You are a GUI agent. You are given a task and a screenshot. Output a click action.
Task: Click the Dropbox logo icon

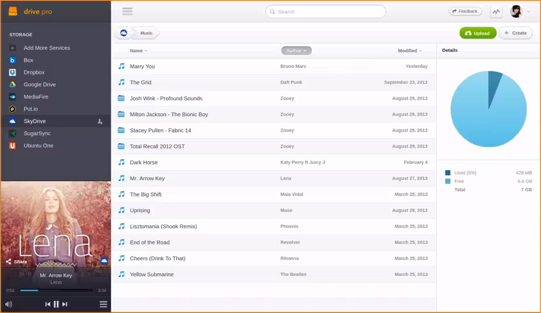point(12,72)
